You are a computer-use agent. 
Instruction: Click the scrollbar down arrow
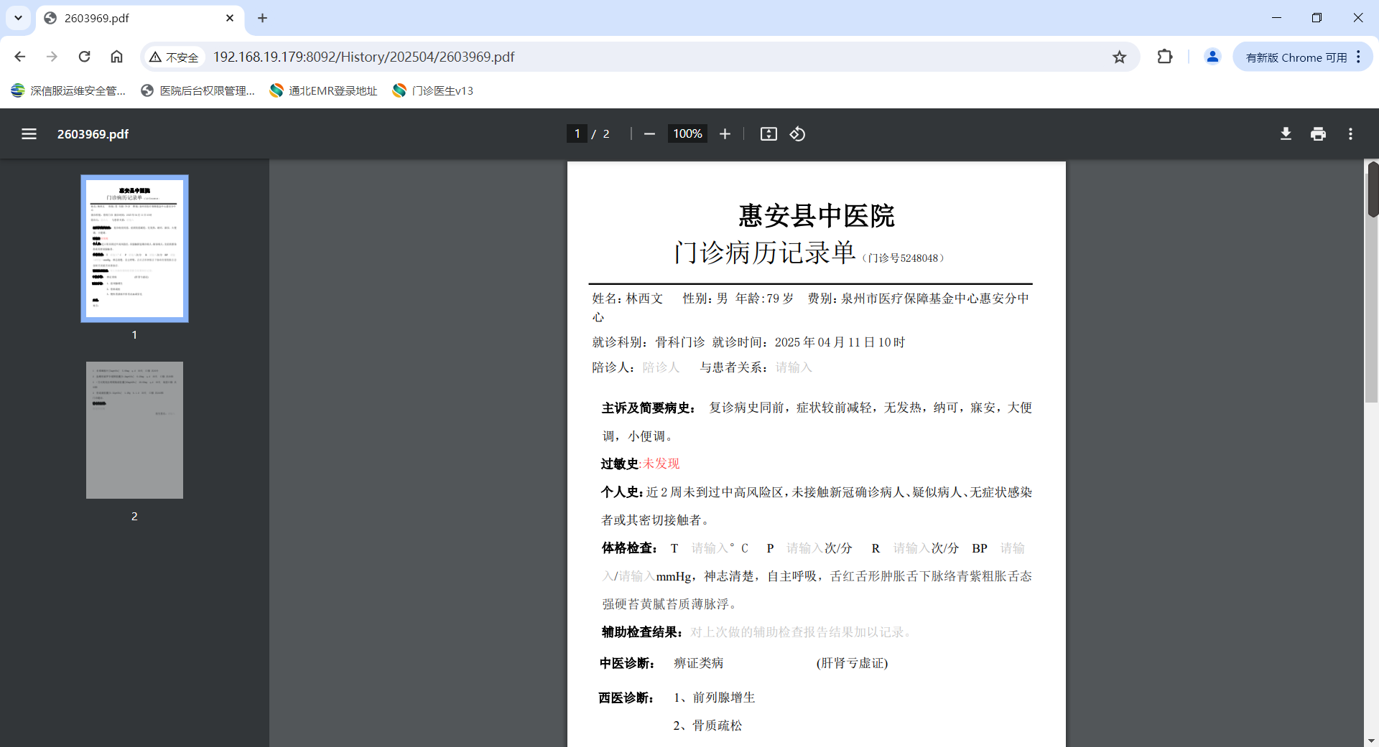(1372, 741)
